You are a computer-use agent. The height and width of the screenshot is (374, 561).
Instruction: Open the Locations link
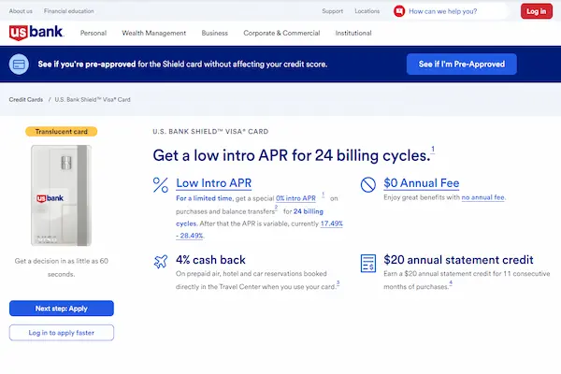tap(367, 11)
